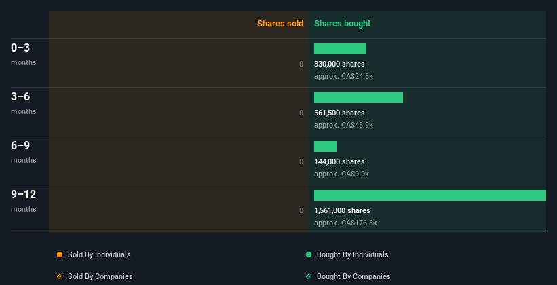Select the 3–6 months green bar
The image size is (557, 285).
(x=358, y=98)
